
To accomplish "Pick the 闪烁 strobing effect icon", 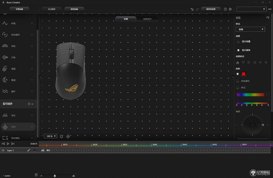I will pyautogui.click(x=5, y=57).
